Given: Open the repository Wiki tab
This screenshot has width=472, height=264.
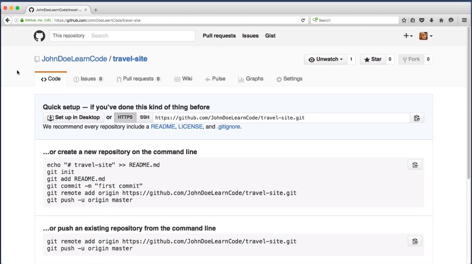Looking at the screenshot, I should click(183, 79).
